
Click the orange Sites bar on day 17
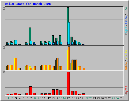[x=69, y=58]
